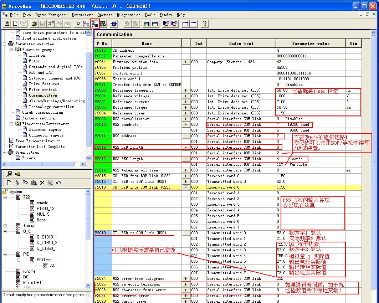Click the scissors cut icon in lower panel
This screenshot has height=303, width=379.
click(x=17, y=183)
